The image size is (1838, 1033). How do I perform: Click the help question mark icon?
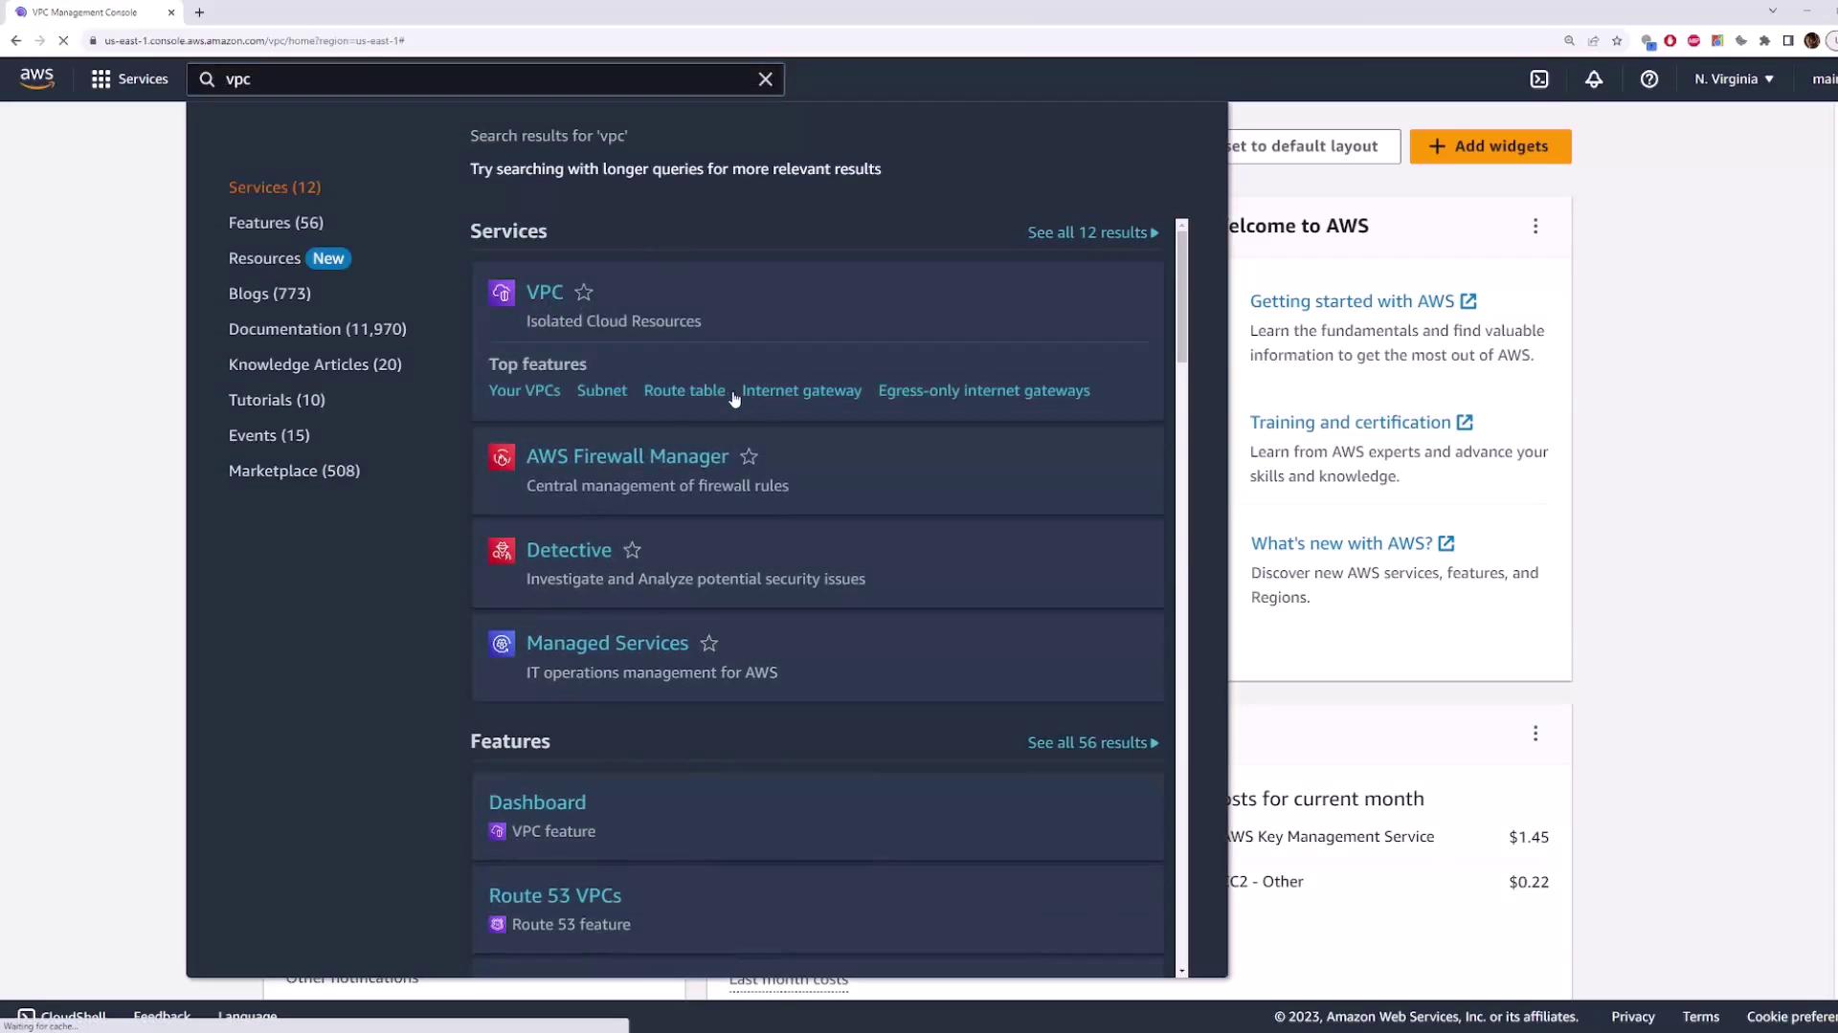(1648, 79)
